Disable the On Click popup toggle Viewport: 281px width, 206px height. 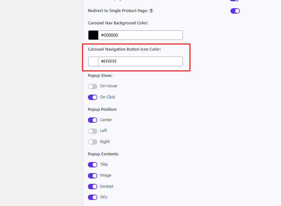point(93,97)
